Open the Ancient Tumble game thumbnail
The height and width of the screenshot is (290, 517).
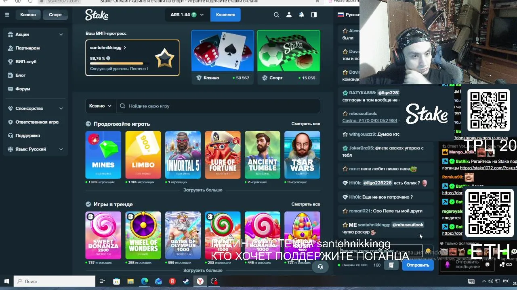[263, 155]
